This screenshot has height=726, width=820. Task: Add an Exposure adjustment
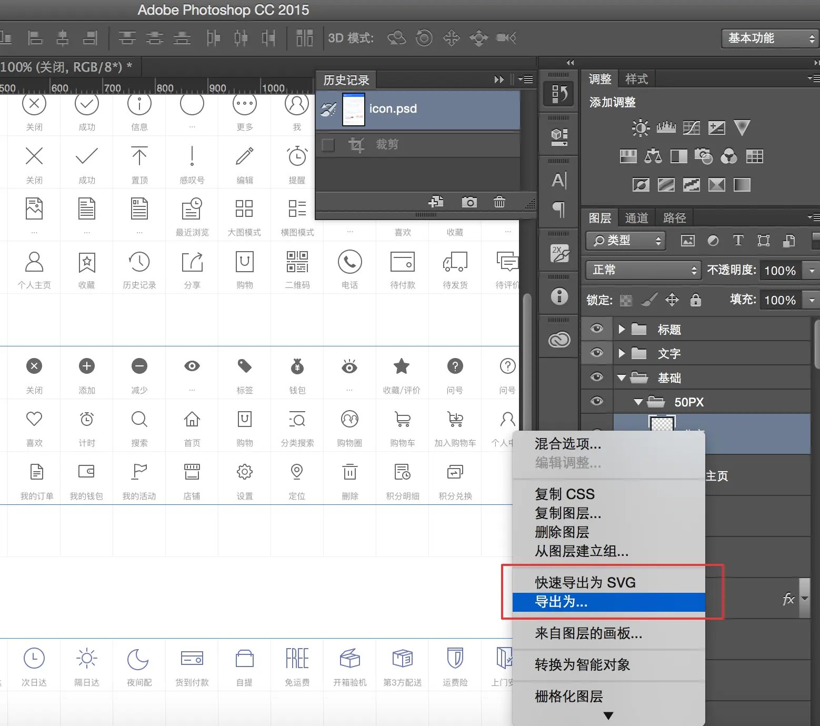click(716, 128)
